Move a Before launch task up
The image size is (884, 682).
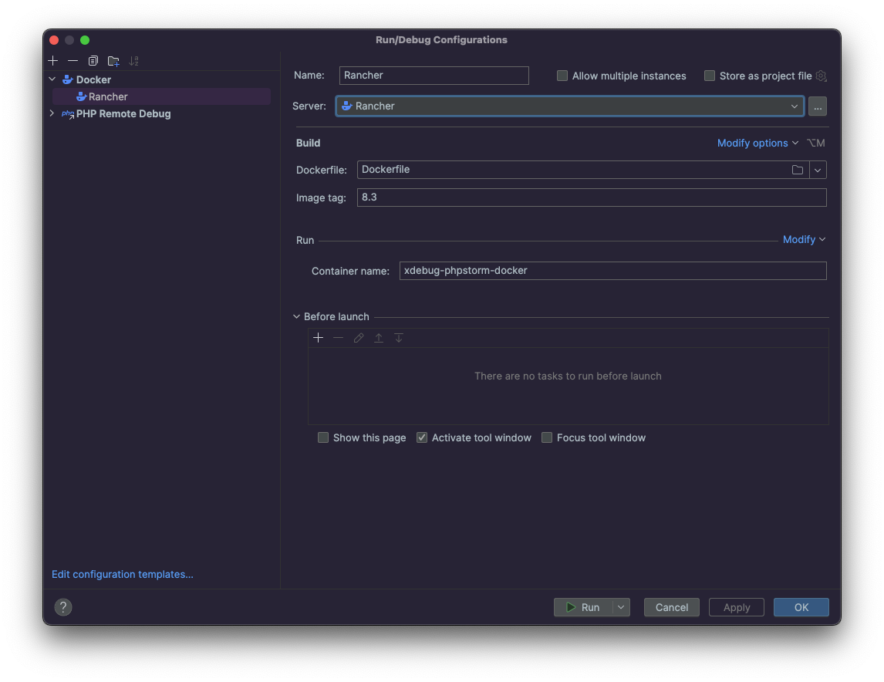click(378, 337)
